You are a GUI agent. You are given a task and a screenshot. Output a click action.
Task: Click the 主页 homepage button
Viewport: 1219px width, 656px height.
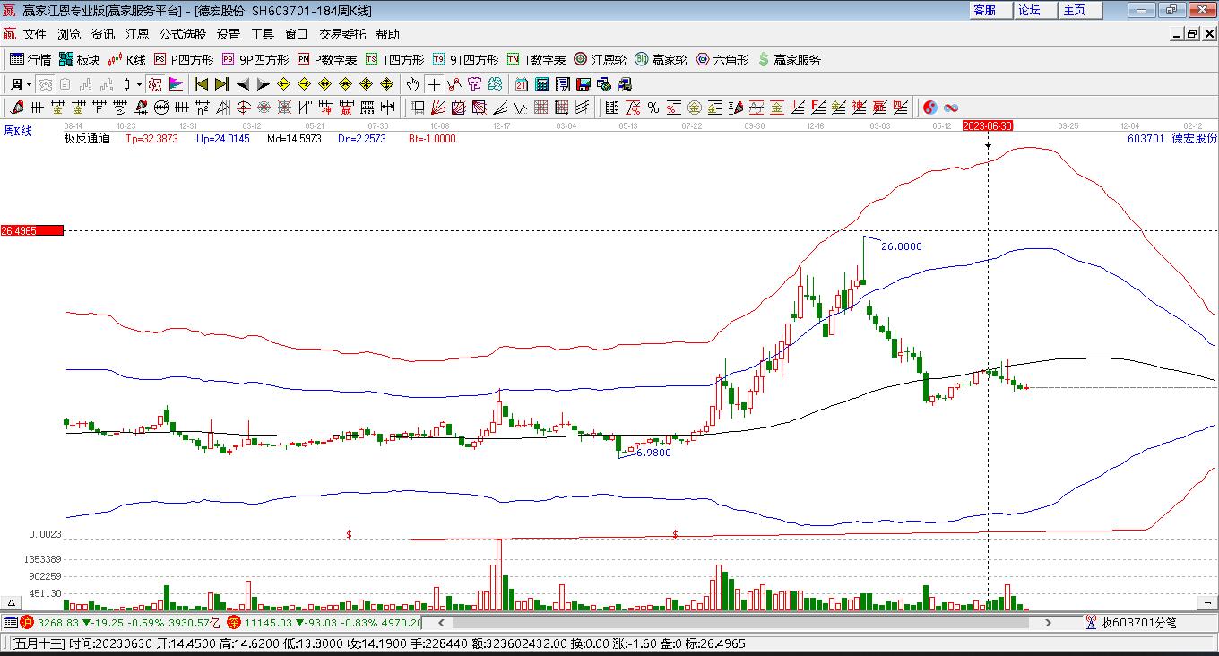[x=1079, y=10]
